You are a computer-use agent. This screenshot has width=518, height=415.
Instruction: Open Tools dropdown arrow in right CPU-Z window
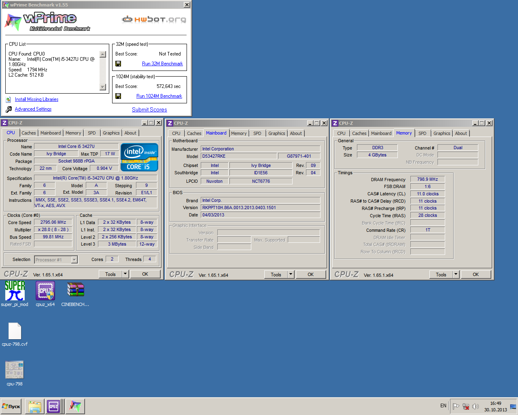456,274
